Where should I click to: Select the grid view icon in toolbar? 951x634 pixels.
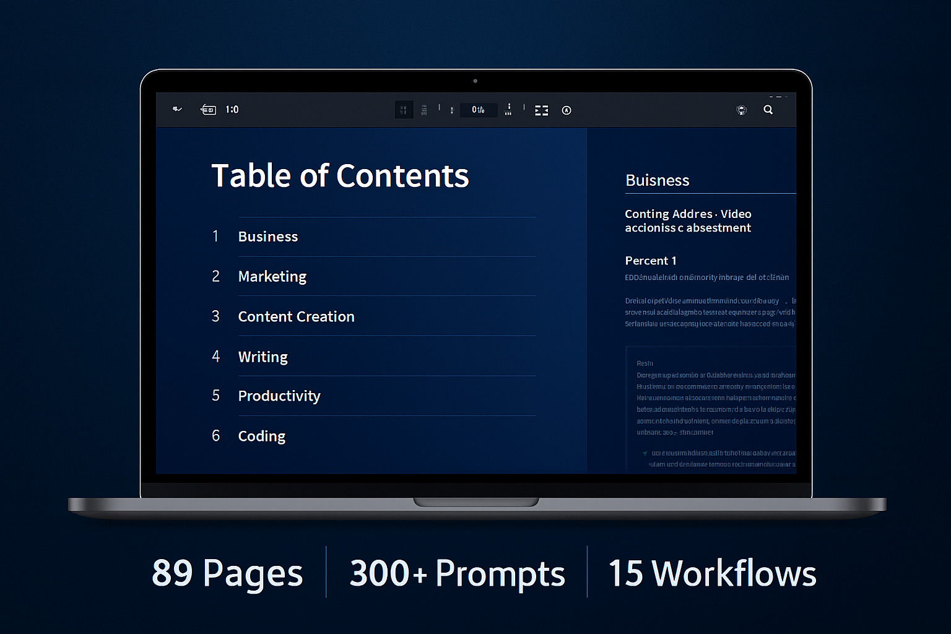(x=404, y=110)
